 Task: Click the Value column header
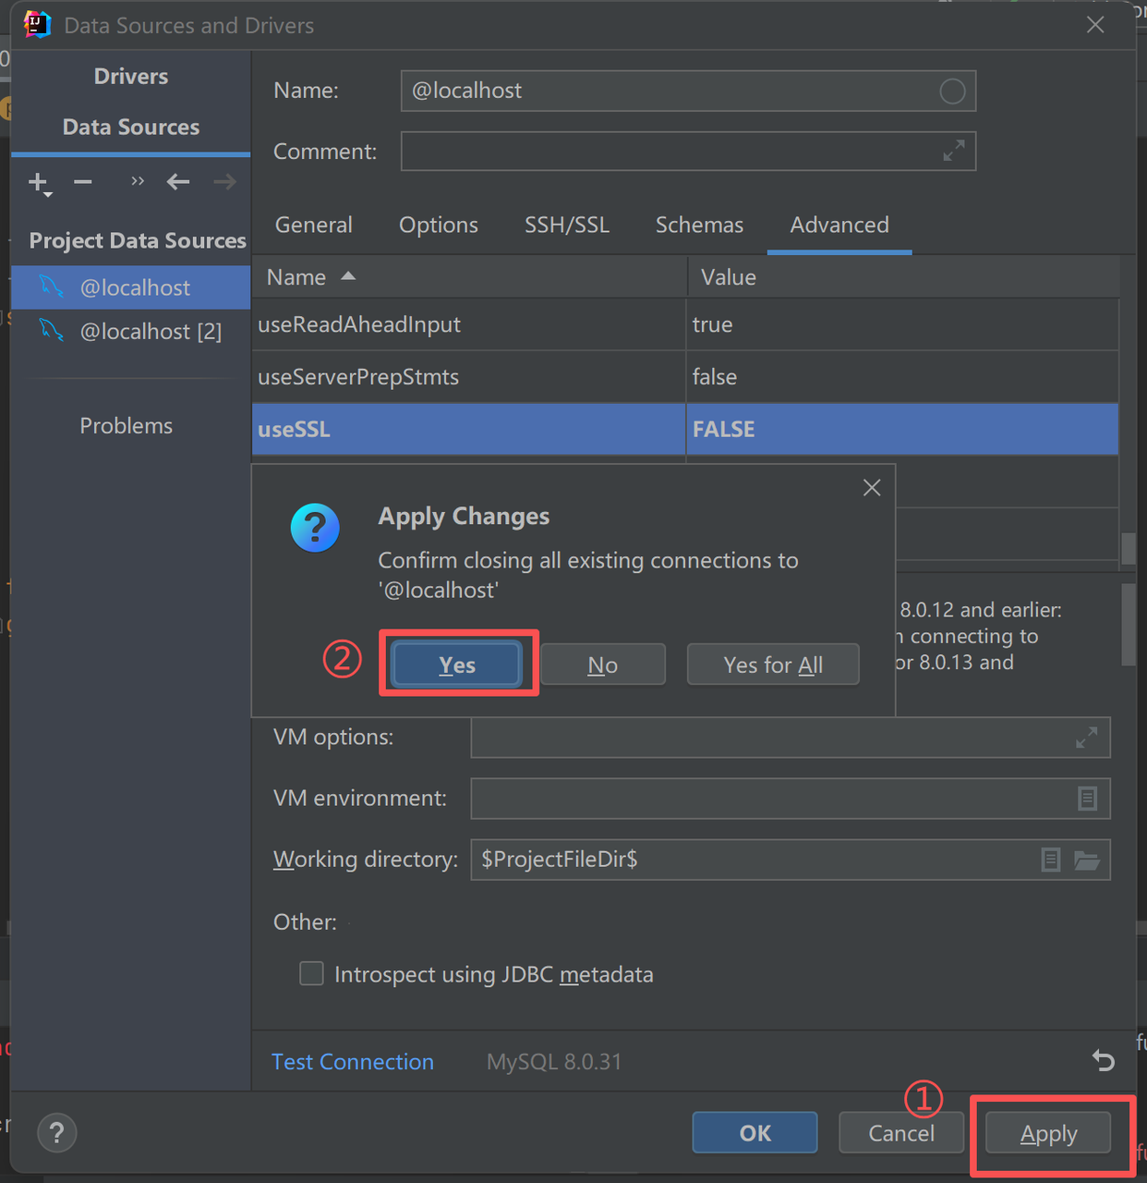pyautogui.click(x=903, y=277)
